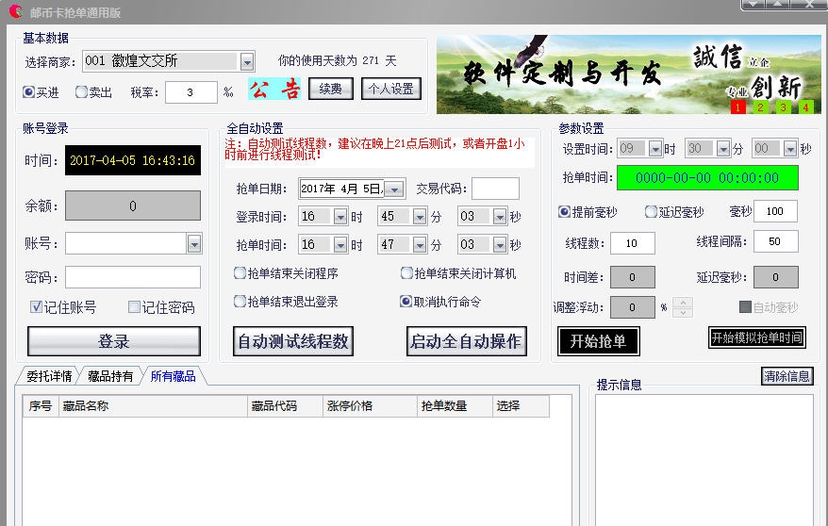Image resolution: width=828 pixels, height=526 pixels.
Task: Click 自动测试线程数 button
Action: coord(293,341)
